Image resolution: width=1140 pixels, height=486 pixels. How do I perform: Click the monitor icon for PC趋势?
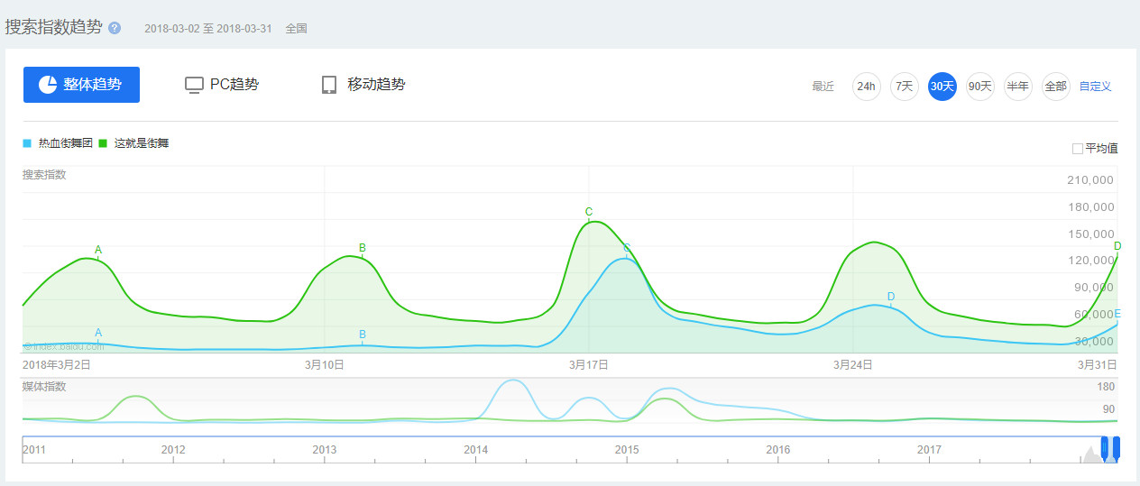point(194,85)
